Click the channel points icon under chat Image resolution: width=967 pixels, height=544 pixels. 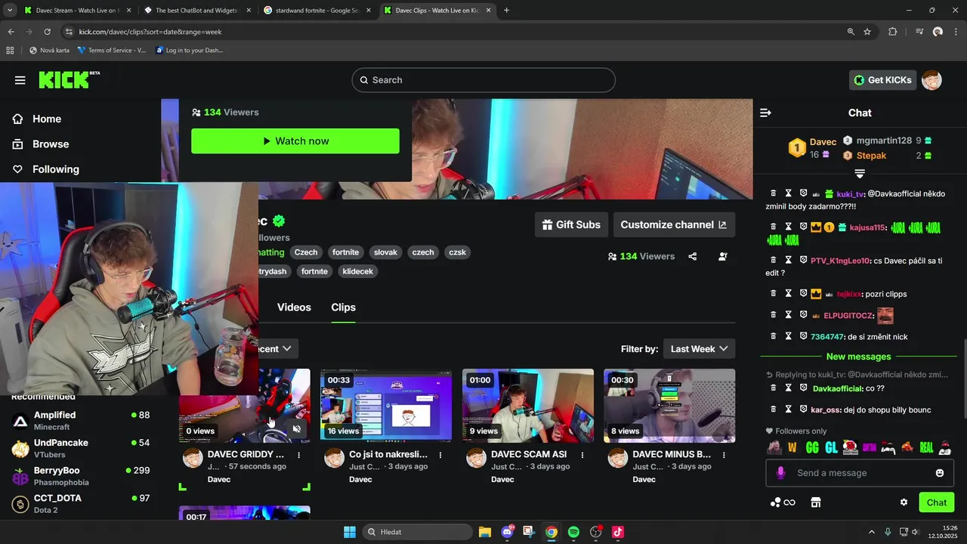coord(782,502)
